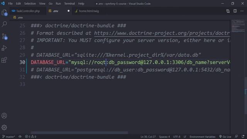The height and width of the screenshot is (139, 247).
Task: Open the Help menu
Action: click(81, 3)
